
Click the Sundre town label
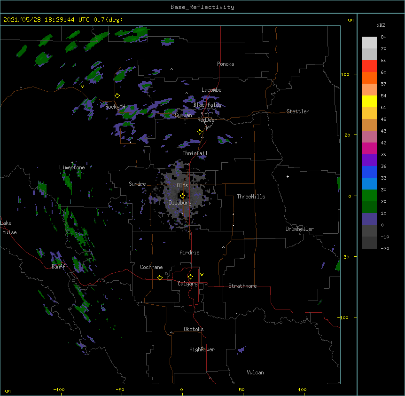coord(137,184)
